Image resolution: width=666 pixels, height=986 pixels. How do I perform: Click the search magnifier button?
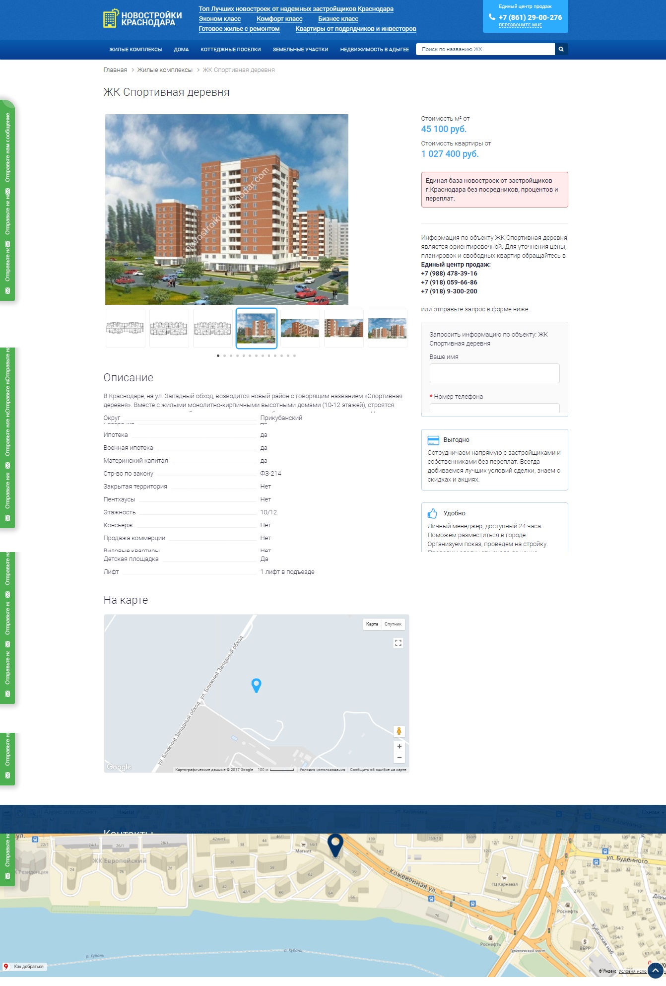(x=561, y=49)
